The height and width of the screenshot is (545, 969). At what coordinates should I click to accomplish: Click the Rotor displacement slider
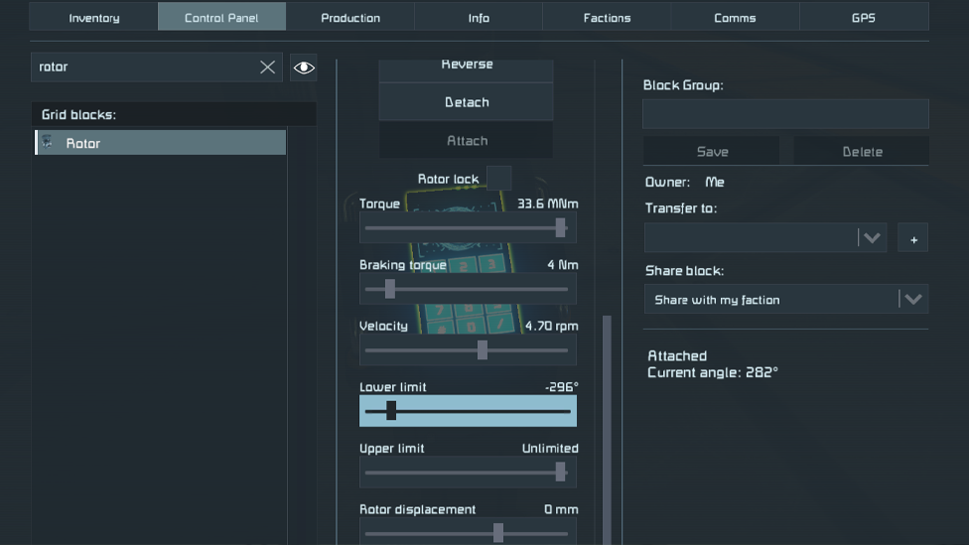[x=468, y=532]
